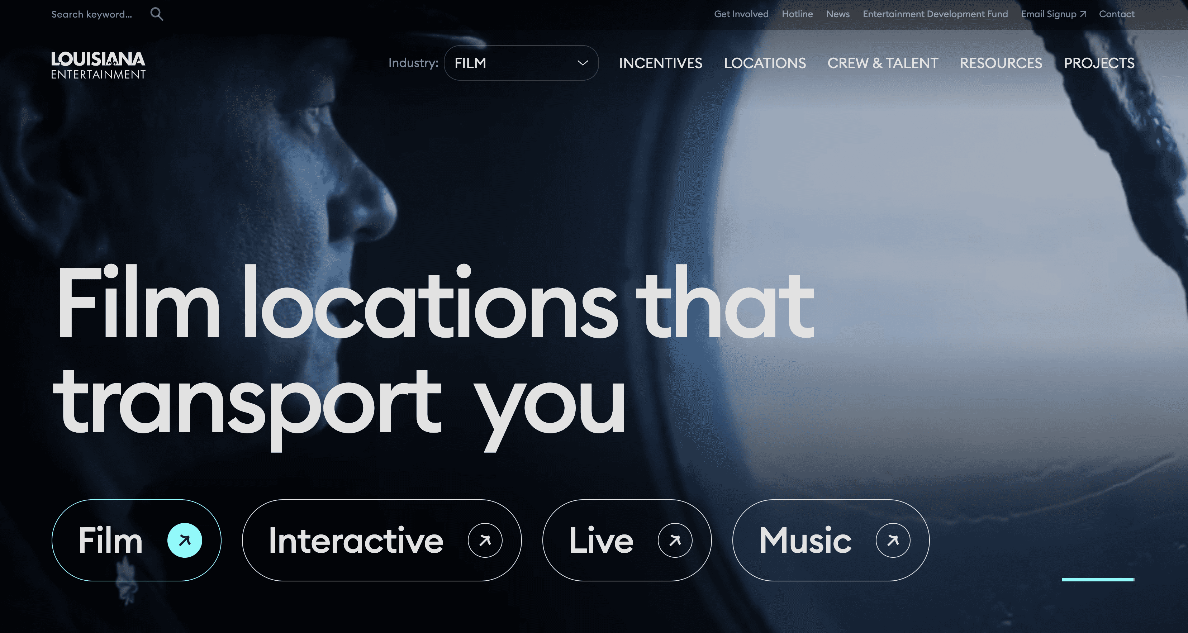Visit the Entertainment Development Fund link
Screen dimensions: 1188x633
point(935,14)
